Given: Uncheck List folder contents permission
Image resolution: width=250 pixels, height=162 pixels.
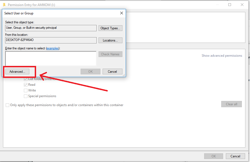Looking at the screenshot, I should pyautogui.click(x=25, y=79).
